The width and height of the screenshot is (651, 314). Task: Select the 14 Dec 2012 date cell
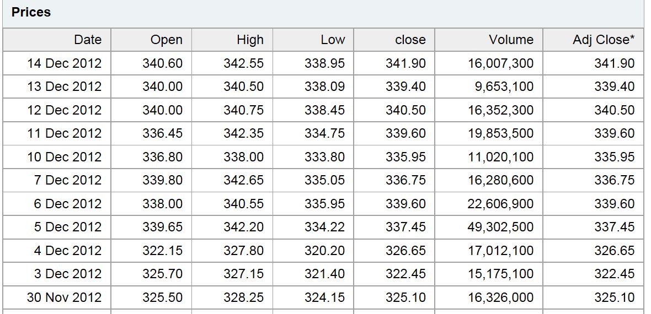[x=57, y=63]
